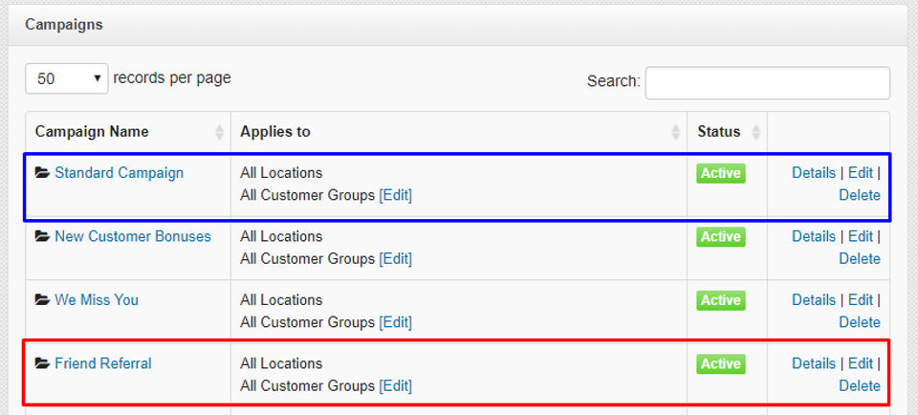Screen dimensions: 918x415
Task: View Details of Standard Campaign
Action: (x=813, y=173)
